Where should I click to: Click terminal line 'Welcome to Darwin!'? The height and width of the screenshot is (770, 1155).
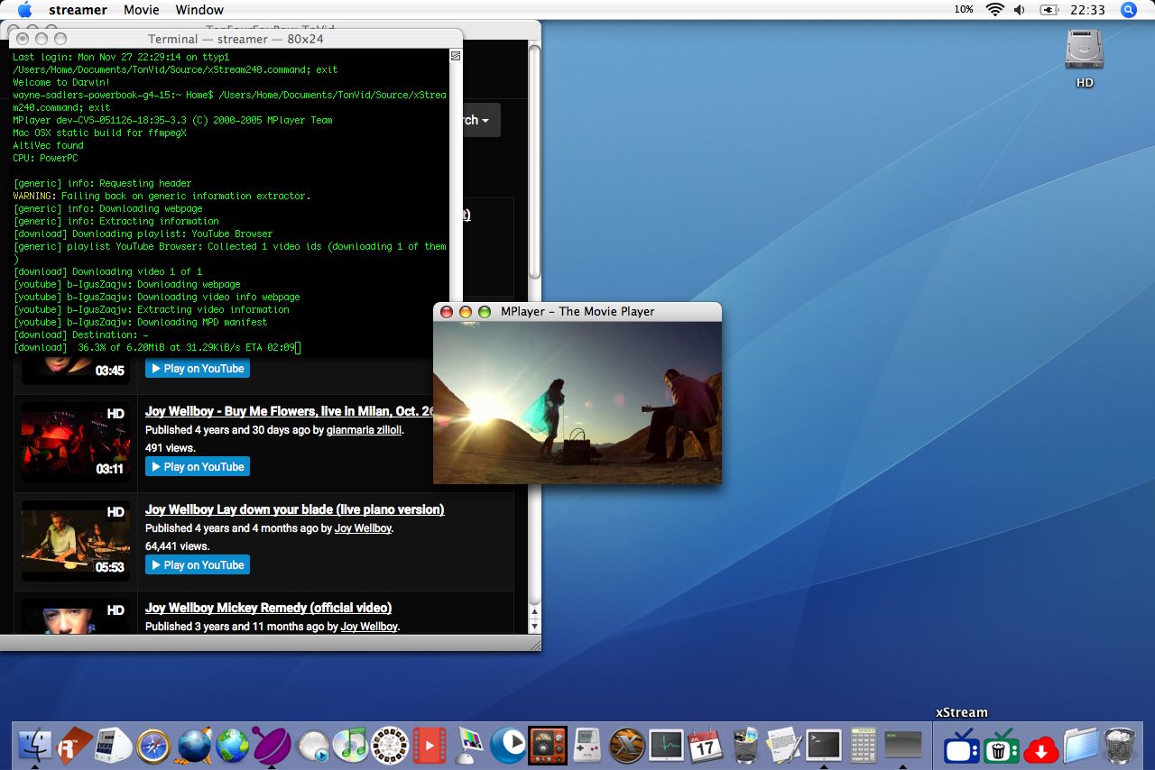tap(61, 82)
